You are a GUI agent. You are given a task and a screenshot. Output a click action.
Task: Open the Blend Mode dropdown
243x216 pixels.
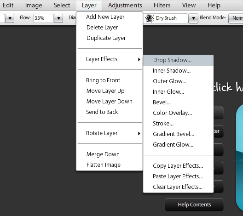pos(236,18)
